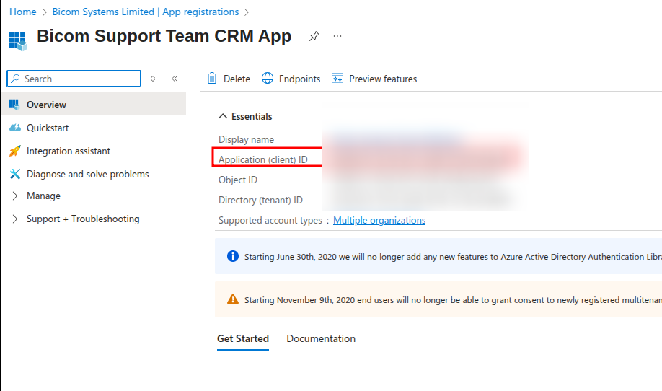Click the Bicom Support Team CRM App title
Screen dimensions: 662x391
164,36
